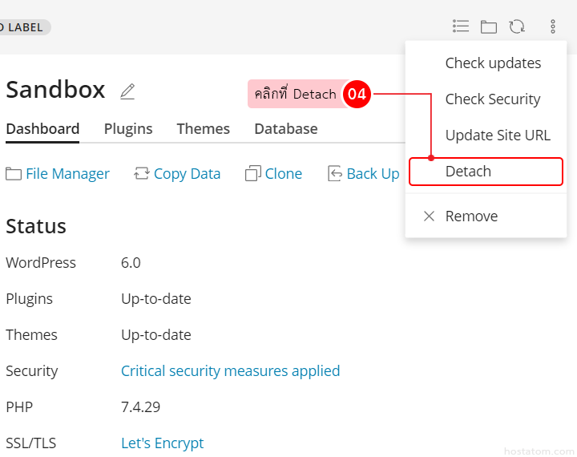Click the list view icon in header

tap(461, 26)
